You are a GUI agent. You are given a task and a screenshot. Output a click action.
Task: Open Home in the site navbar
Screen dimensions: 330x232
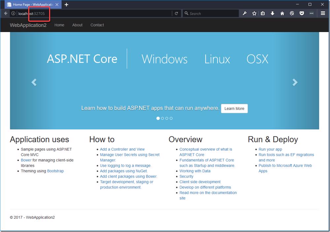[59, 25]
